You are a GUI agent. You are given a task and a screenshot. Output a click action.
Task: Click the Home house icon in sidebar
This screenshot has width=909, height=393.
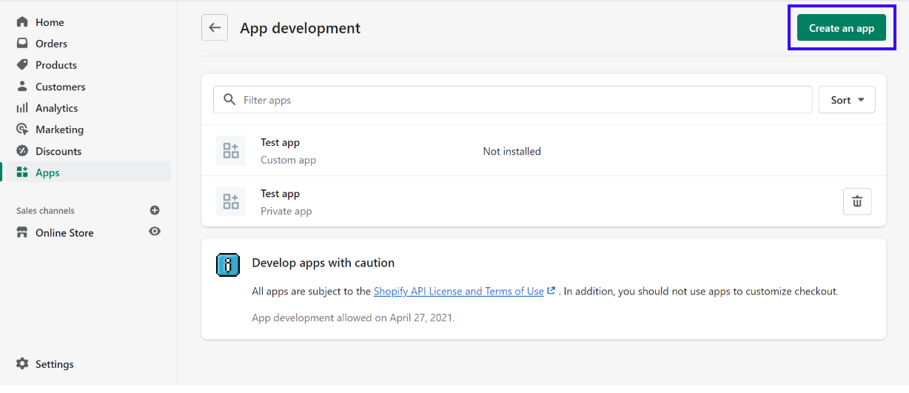[22, 22]
